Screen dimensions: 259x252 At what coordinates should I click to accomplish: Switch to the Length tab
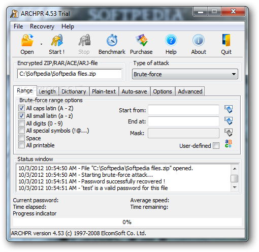pyautogui.click(x=47, y=91)
